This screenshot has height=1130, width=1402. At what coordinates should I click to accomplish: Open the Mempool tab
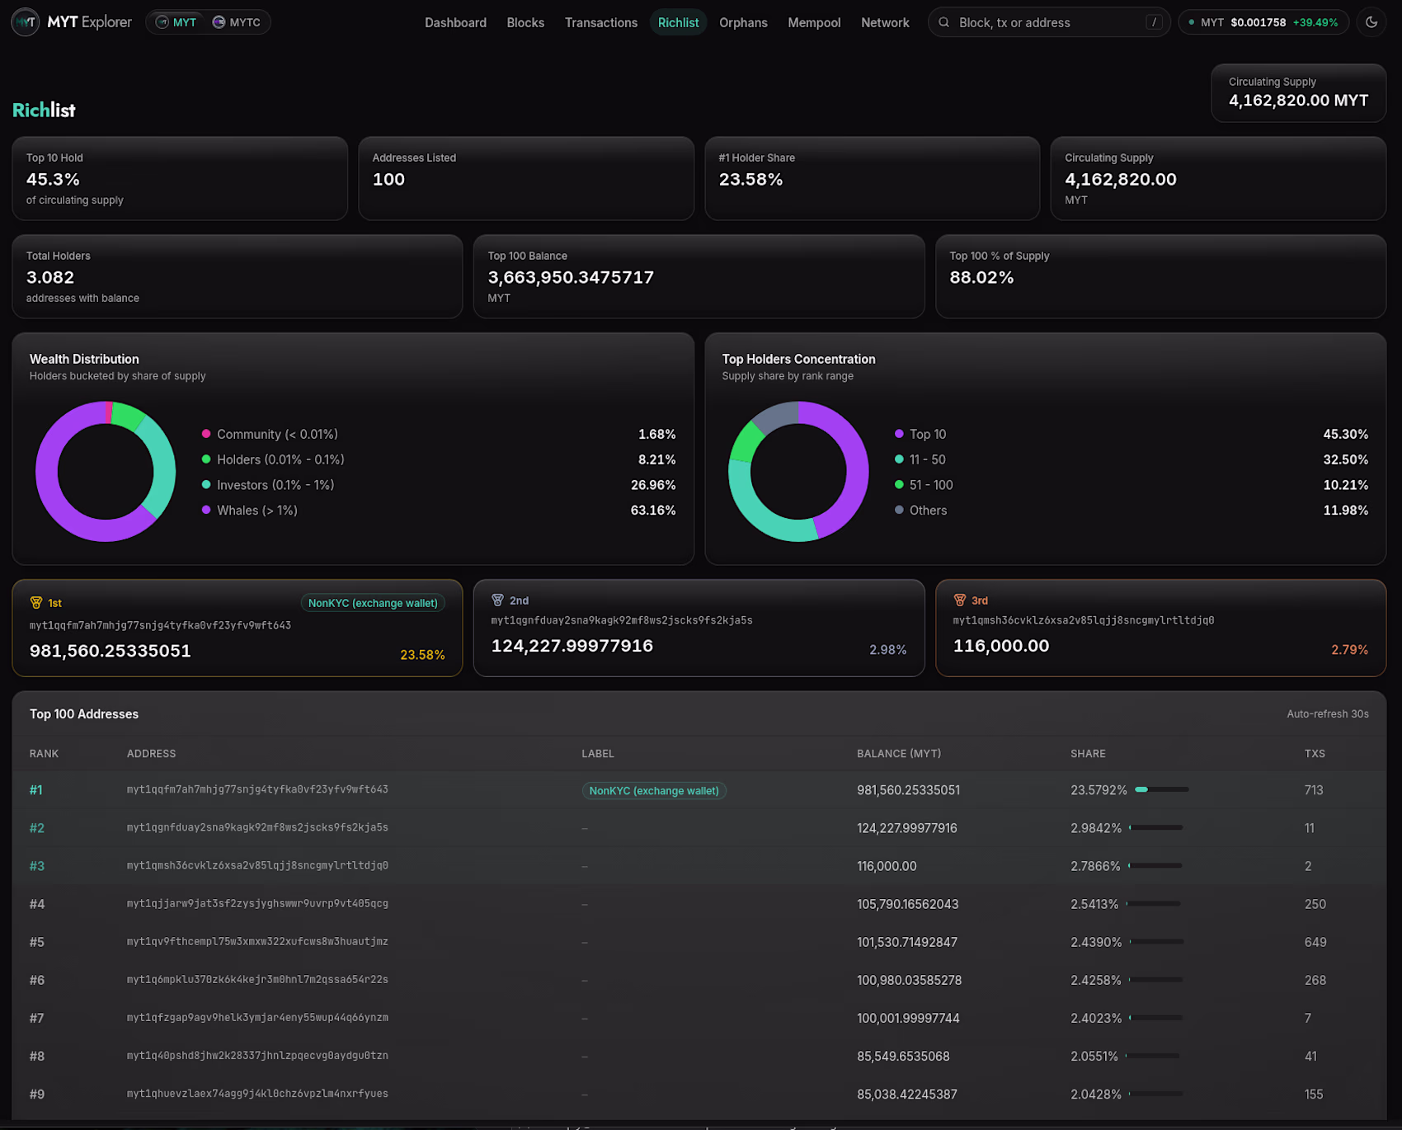point(814,22)
